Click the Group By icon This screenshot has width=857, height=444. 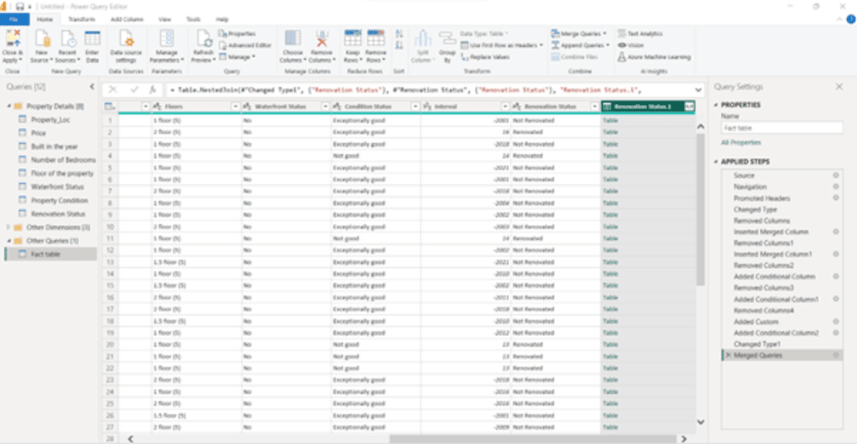[x=447, y=38]
